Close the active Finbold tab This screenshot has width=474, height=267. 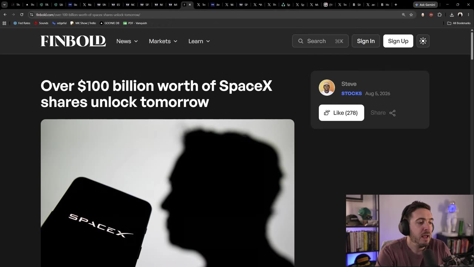190,4
